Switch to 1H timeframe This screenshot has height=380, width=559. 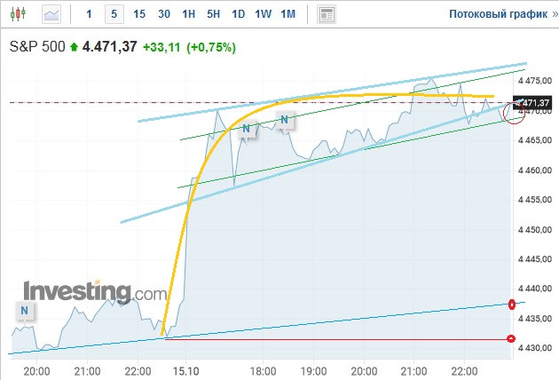click(189, 14)
